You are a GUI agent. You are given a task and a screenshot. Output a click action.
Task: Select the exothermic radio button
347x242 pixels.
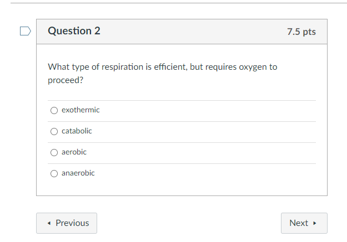(x=54, y=110)
